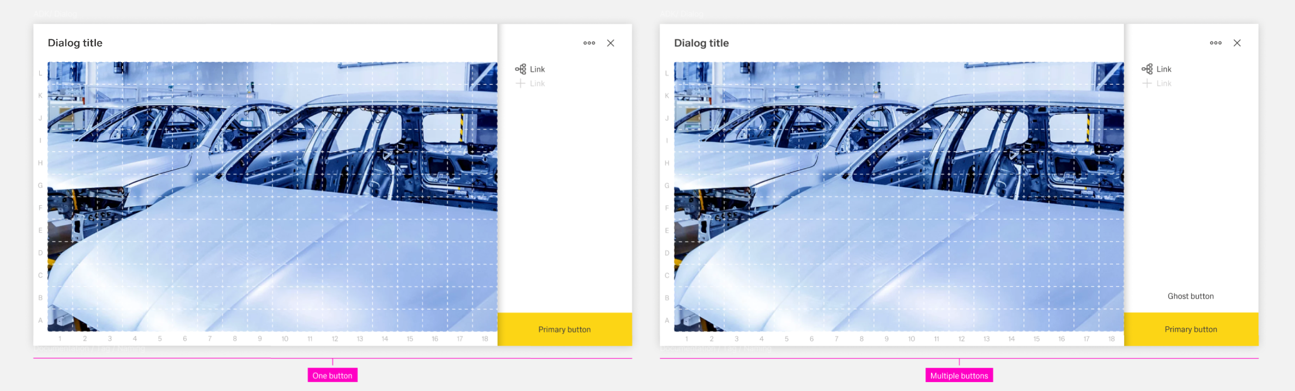The image size is (1295, 391).
Task: Click the car image in One button dialog
Action: coord(272,196)
